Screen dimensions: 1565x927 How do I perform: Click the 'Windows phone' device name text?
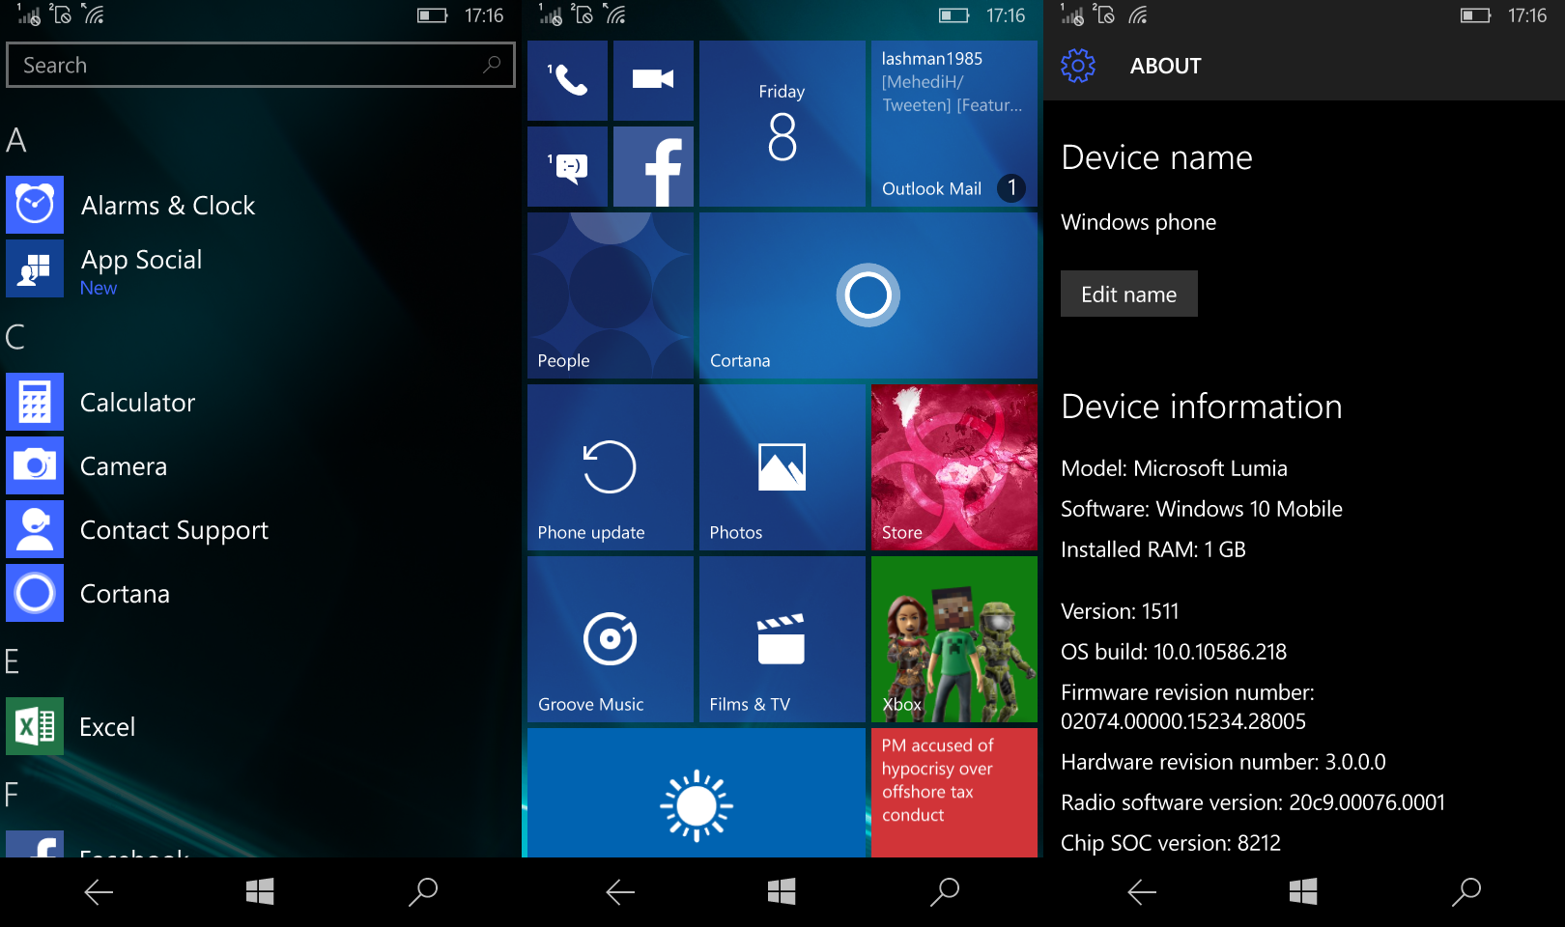pyautogui.click(x=1138, y=222)
